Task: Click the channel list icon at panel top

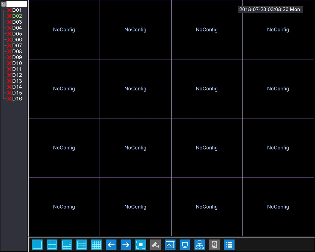Action: pos(3,4)
